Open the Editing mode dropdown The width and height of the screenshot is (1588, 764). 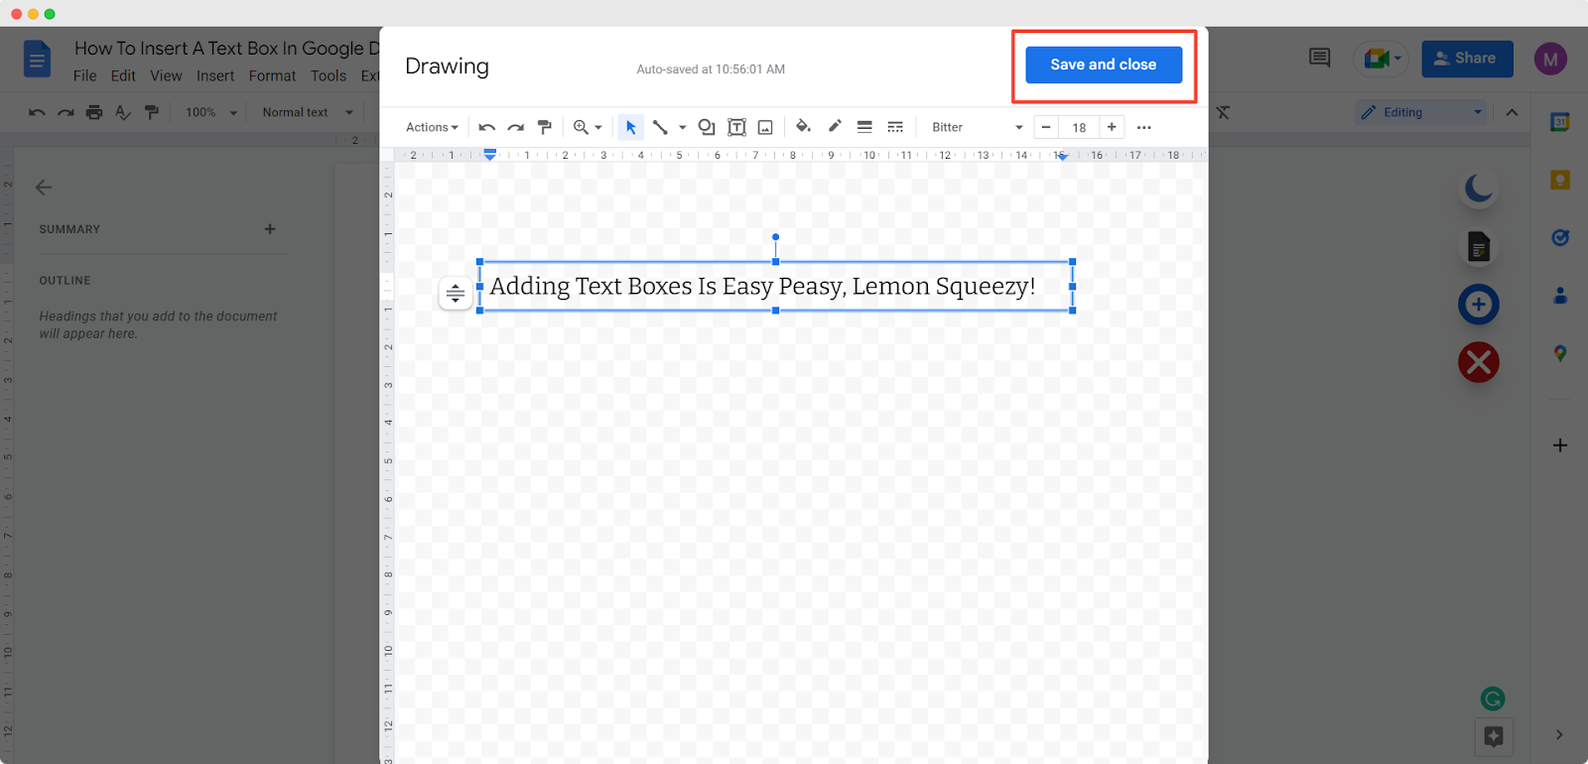click(x=1421, y=112)
